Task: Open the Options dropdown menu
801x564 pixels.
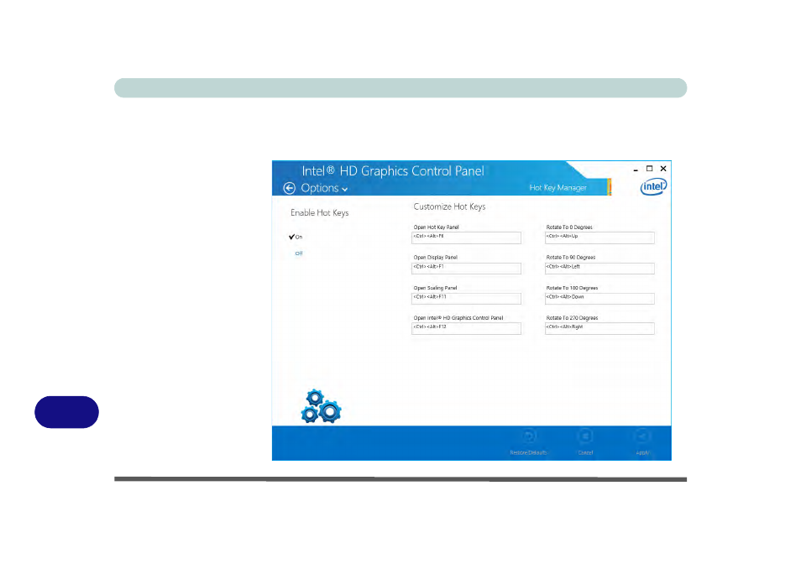Action: point(324,188)
